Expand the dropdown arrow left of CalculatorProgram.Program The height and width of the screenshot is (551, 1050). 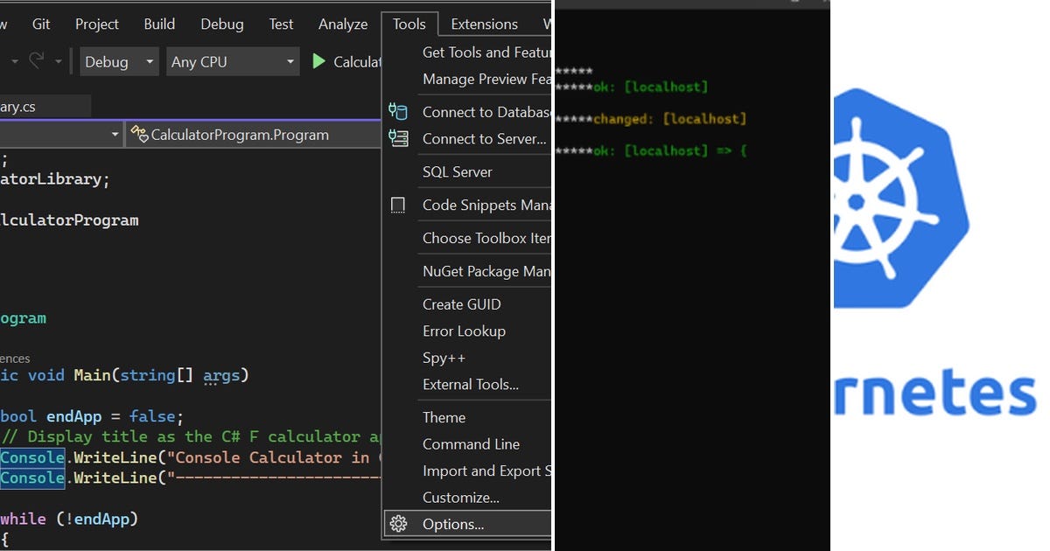point(115,135)
